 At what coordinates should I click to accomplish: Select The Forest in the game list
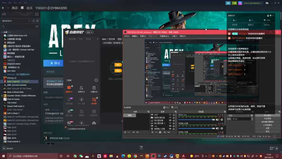tap(12, 102)
